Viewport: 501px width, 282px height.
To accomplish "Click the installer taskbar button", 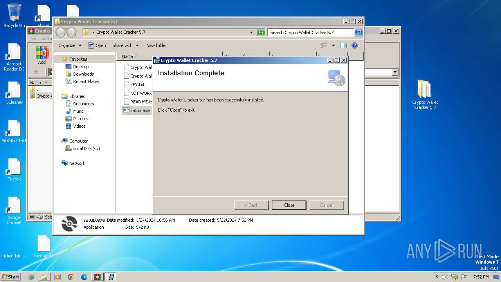I will (111, 277).
